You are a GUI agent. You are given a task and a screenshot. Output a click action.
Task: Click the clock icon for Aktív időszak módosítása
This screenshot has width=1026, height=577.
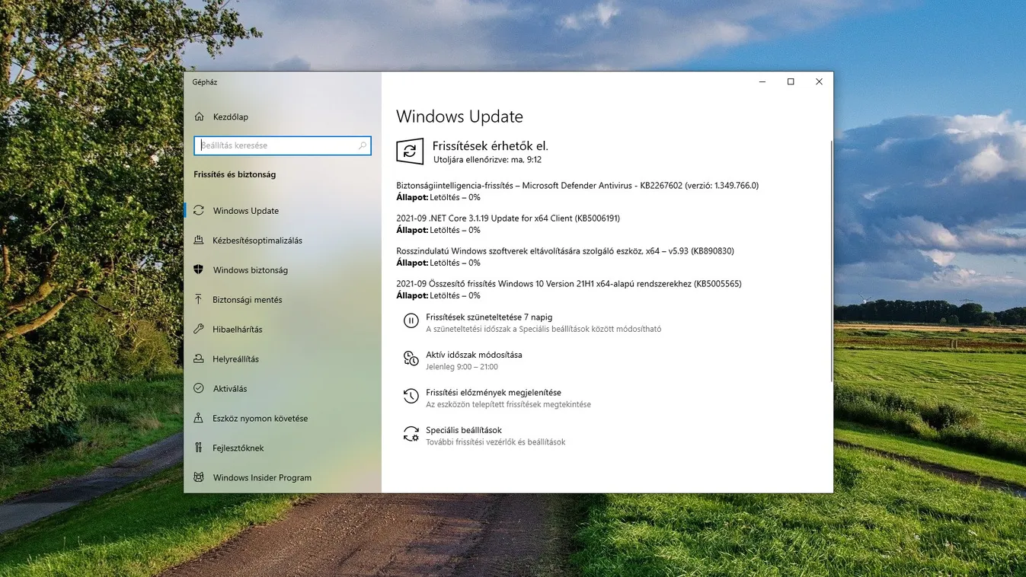[411, 359]
